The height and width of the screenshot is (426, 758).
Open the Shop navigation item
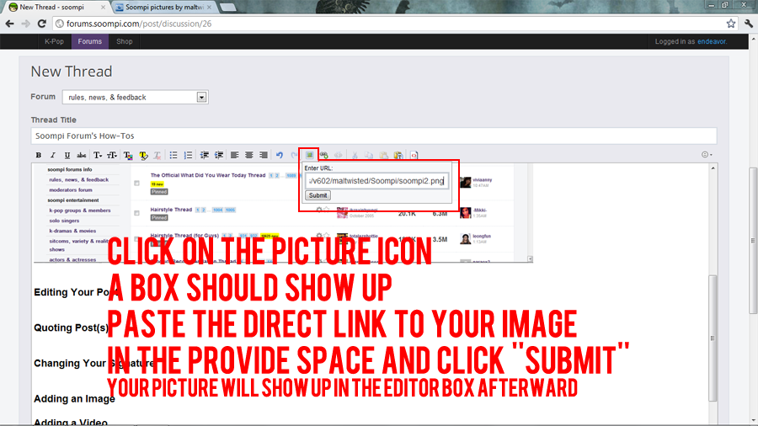125,41
